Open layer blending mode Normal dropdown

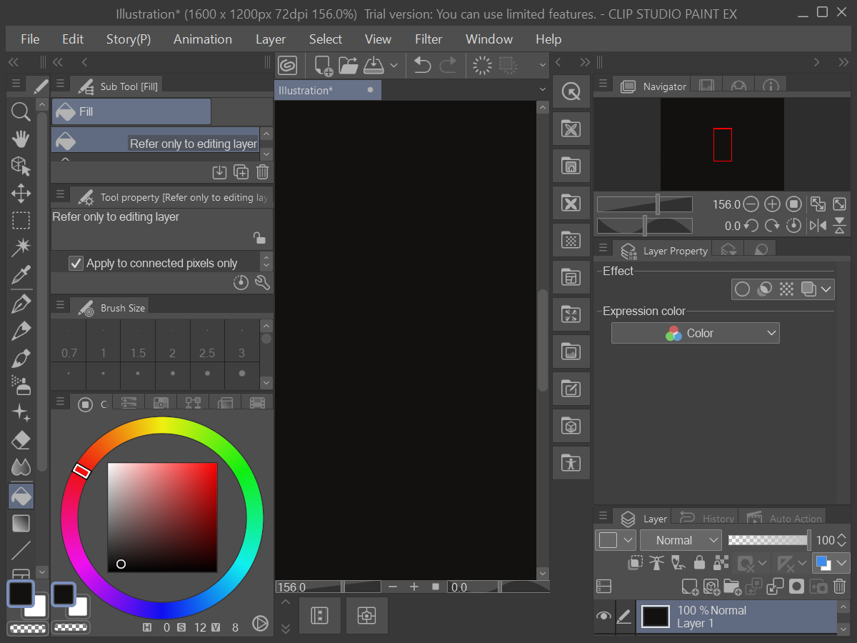coord(681,540)
